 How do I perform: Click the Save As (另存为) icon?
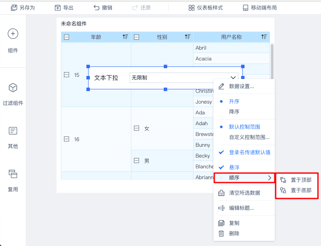[14, 8]
